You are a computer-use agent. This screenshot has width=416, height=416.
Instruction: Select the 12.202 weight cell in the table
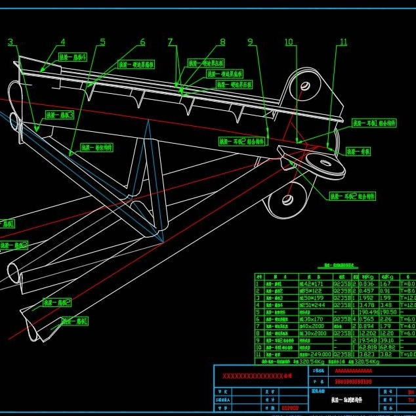[x=369, y=333]
